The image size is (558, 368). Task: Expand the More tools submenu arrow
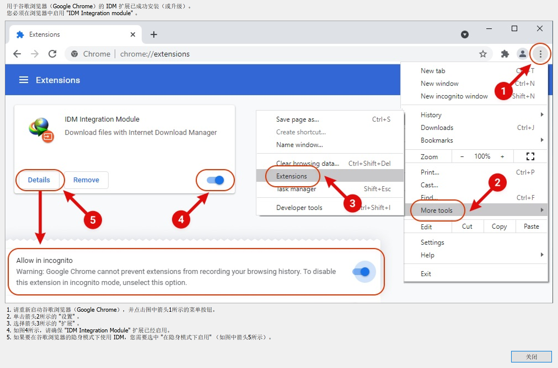coord(542,210)
